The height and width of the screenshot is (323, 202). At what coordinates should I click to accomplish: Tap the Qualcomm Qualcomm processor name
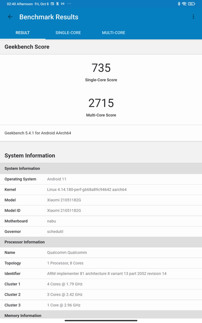pyautogui.click(x=67, y=253)
